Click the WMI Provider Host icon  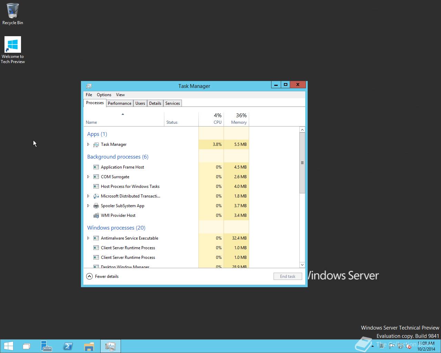(x=96, y=215)
